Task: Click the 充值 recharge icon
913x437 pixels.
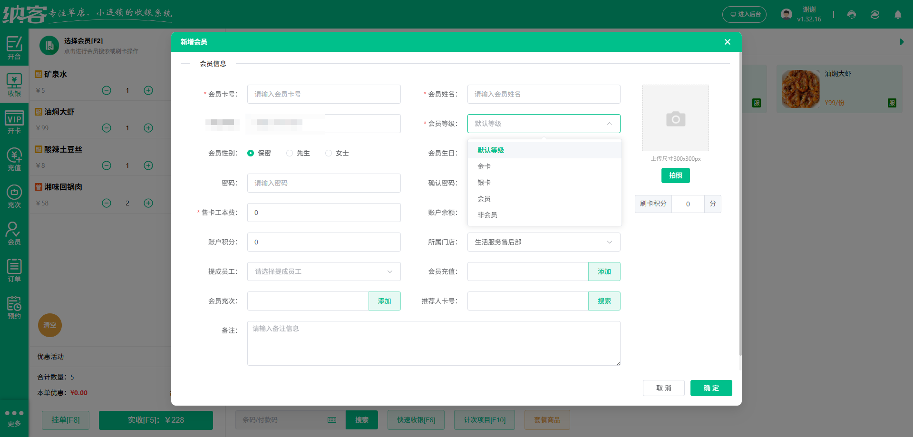Action: coord(14,158)
